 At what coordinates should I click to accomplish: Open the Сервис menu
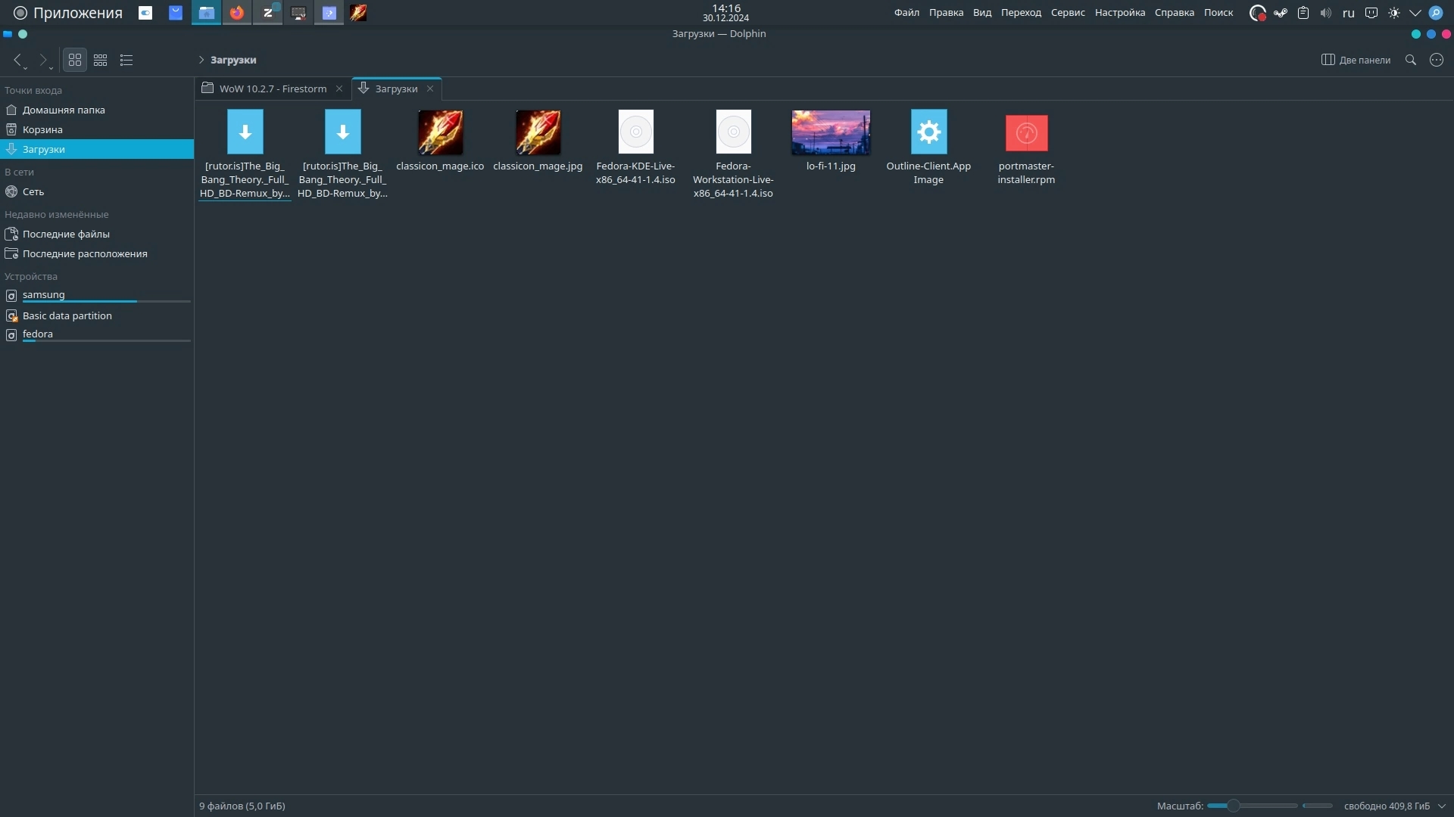(x=1068, y=13)
